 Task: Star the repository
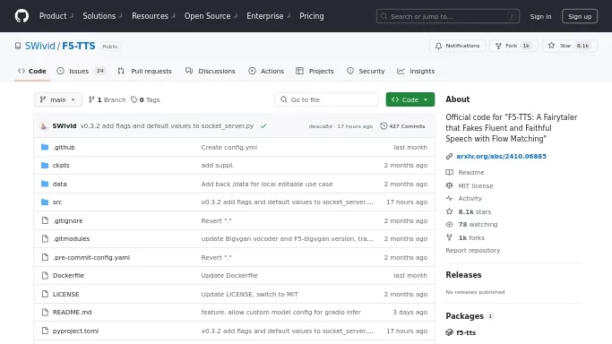pos(570,46)
